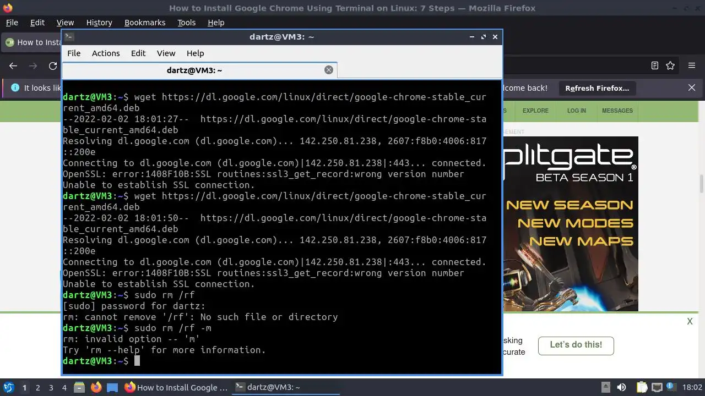Open Firefox Help menu

pyautogui.click(x=216, y=23)
